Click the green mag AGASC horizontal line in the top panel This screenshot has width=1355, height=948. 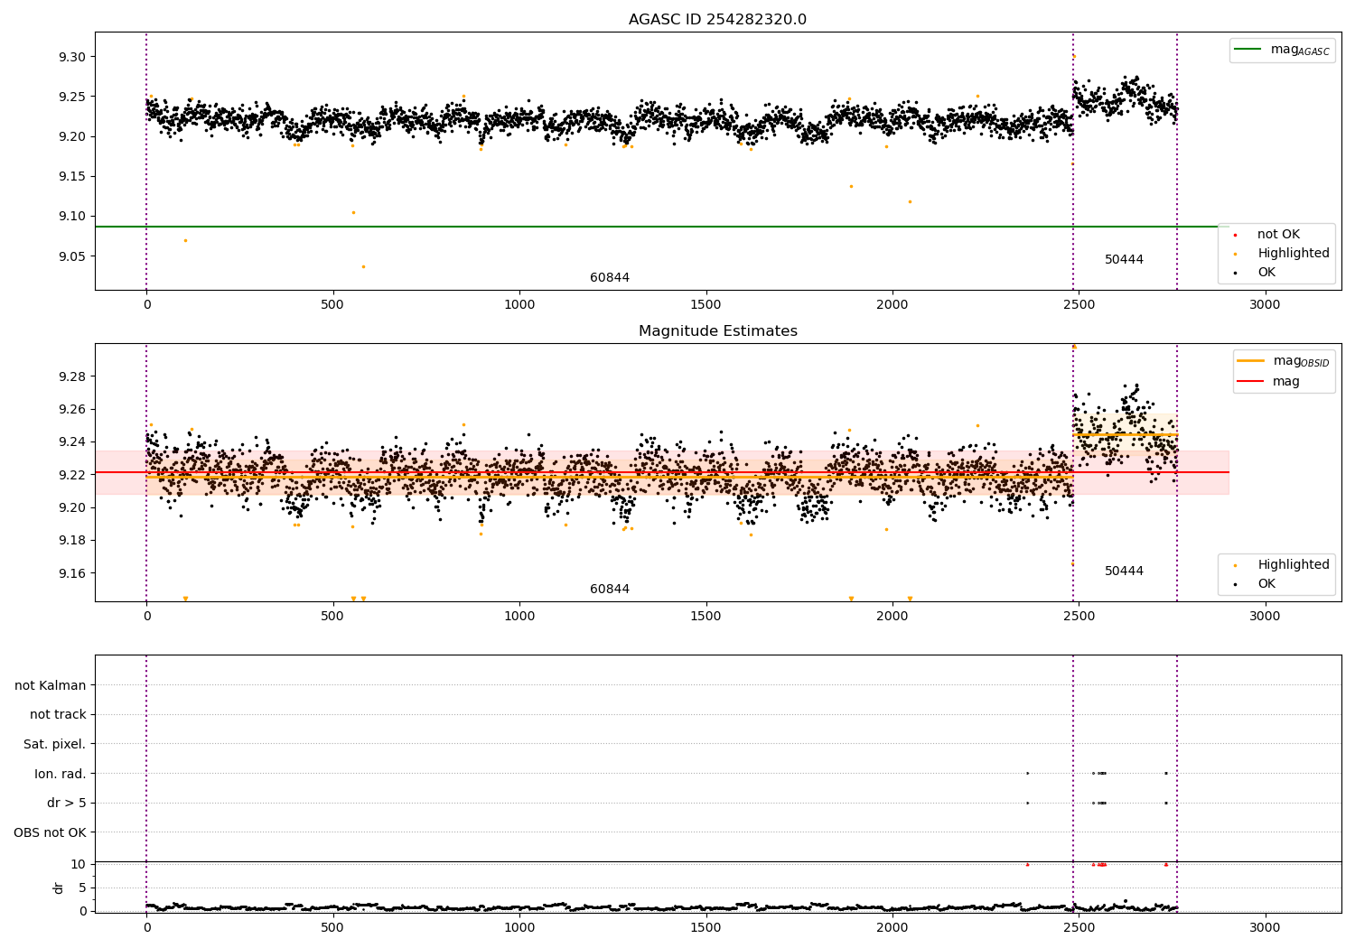click(x=662, y=227)
